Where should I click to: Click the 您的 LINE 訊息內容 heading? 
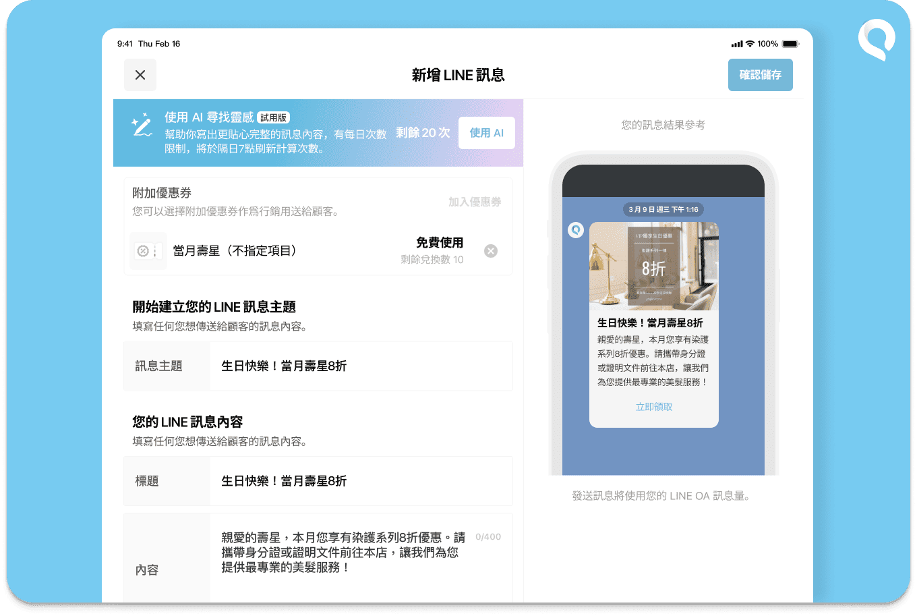point(187,422)
